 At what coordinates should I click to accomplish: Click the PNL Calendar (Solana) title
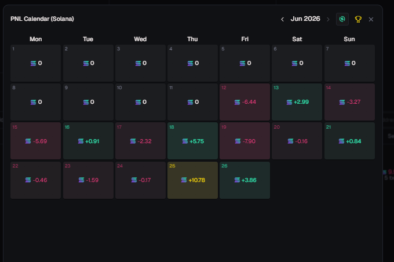(x=42, y=19)
